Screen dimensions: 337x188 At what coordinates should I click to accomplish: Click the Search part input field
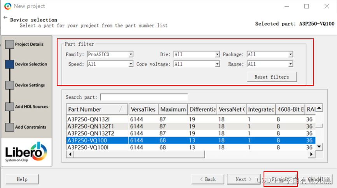point(144,97)
